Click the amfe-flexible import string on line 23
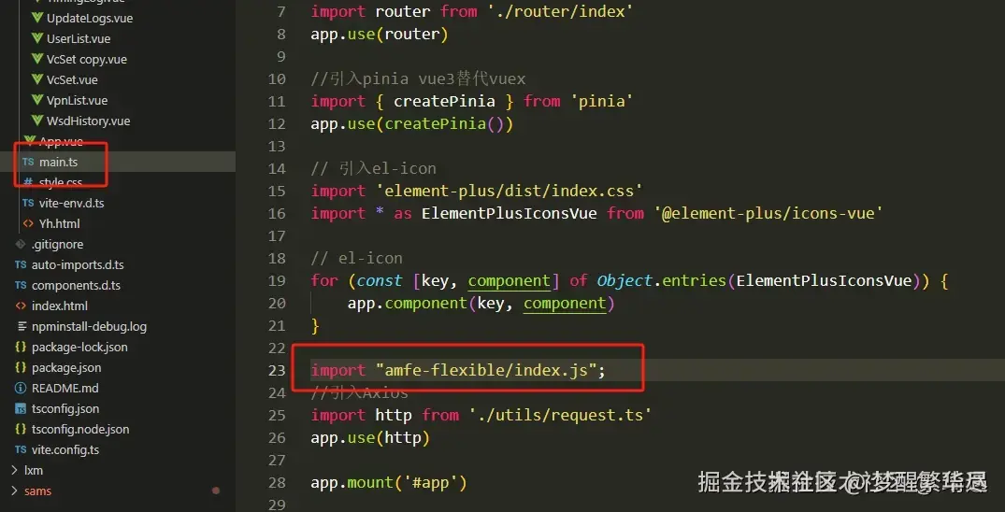1005x512 pixels. pyautogui.click(x=486, y=370)
